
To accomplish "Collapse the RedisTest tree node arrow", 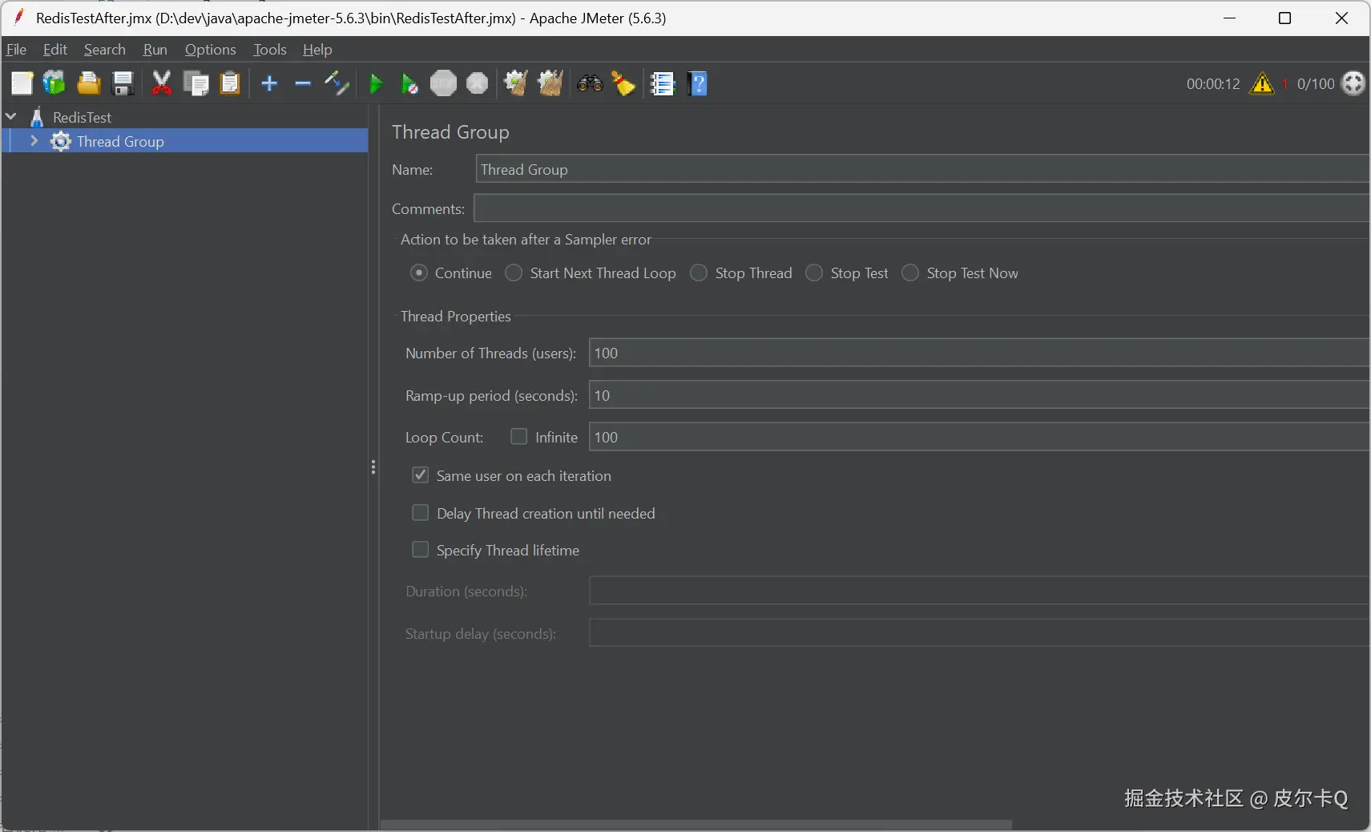I will point(11,117).
